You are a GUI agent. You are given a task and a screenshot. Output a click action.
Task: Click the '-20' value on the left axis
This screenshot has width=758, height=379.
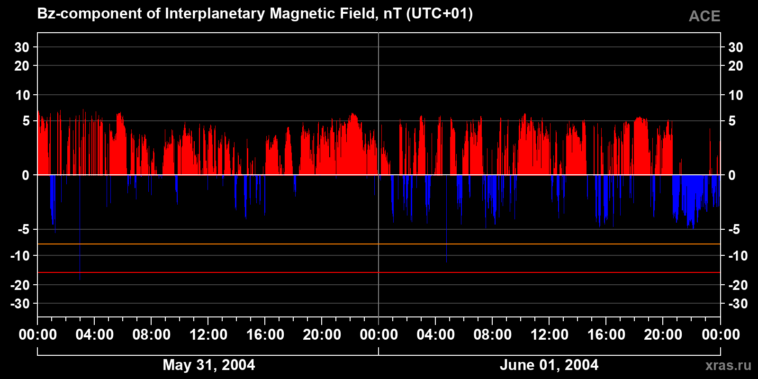pos(20,285)
